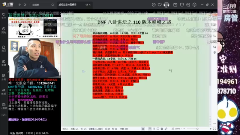Click the zoom out minus button
Image resolution: width=240 pixels, height=135 pixels.
click(x=184, y=129)
